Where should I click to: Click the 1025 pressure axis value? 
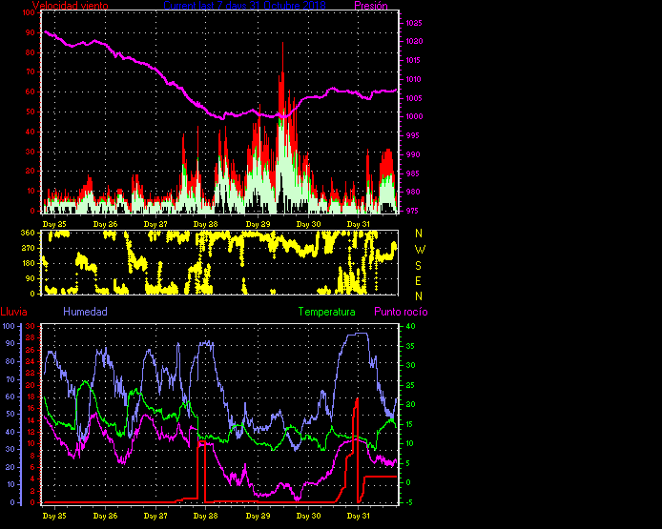click(x=414, y=23)
